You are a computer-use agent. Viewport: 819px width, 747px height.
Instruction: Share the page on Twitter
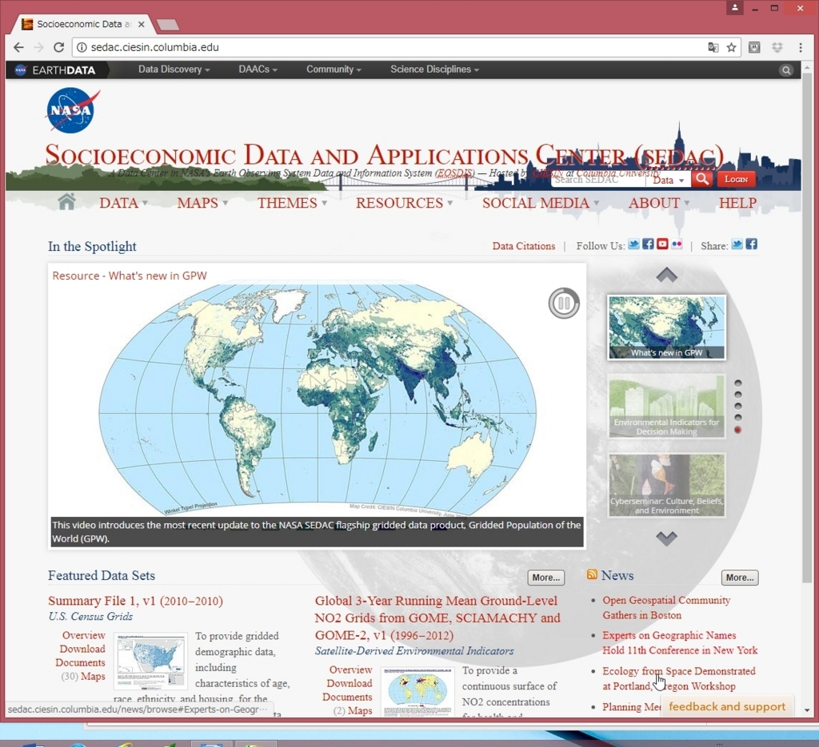pos(737,244)
